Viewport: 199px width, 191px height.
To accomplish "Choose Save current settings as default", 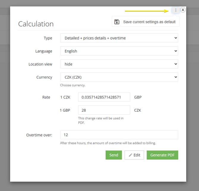I will [x=145, y=22].
